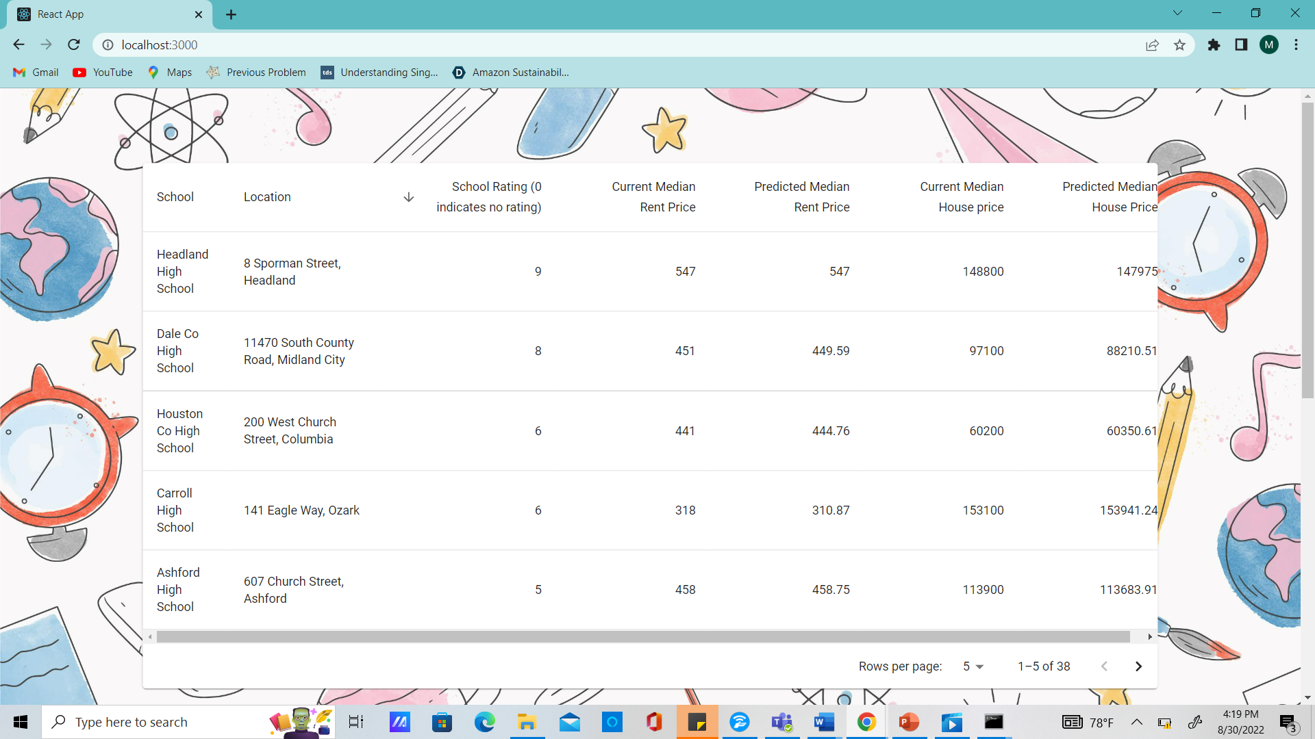Image resolution: width=1315 pixels, height=739 pixels.
Task: Go to next table page
Action: tap(1138, 666)
